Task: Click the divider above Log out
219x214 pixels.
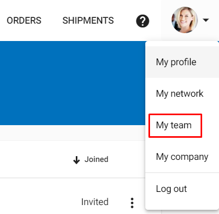Action: (182, 172)
